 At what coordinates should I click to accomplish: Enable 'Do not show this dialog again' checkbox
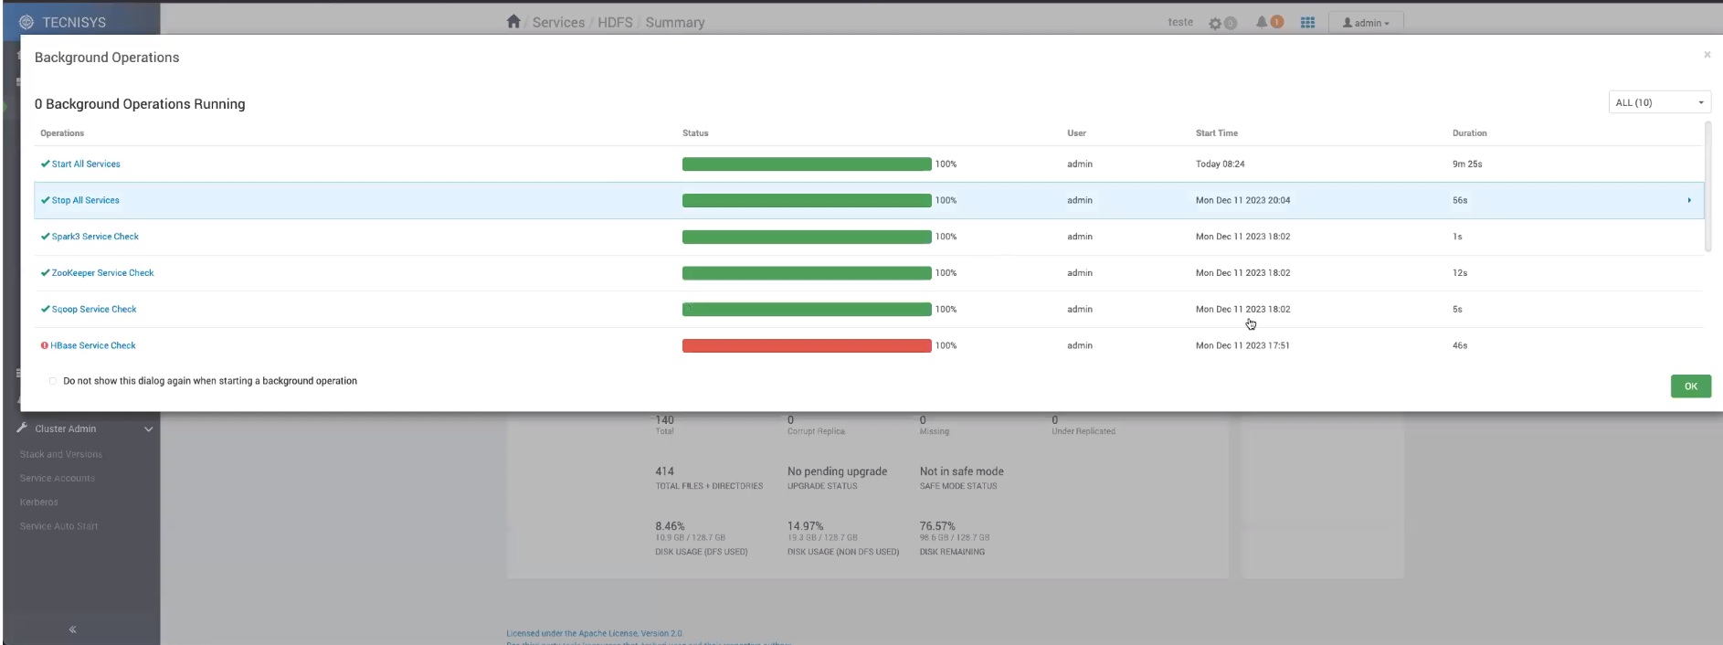53,381
